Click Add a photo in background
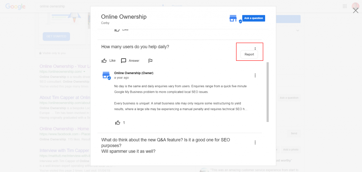The image size is (362, 172). (x=291, y=150)
